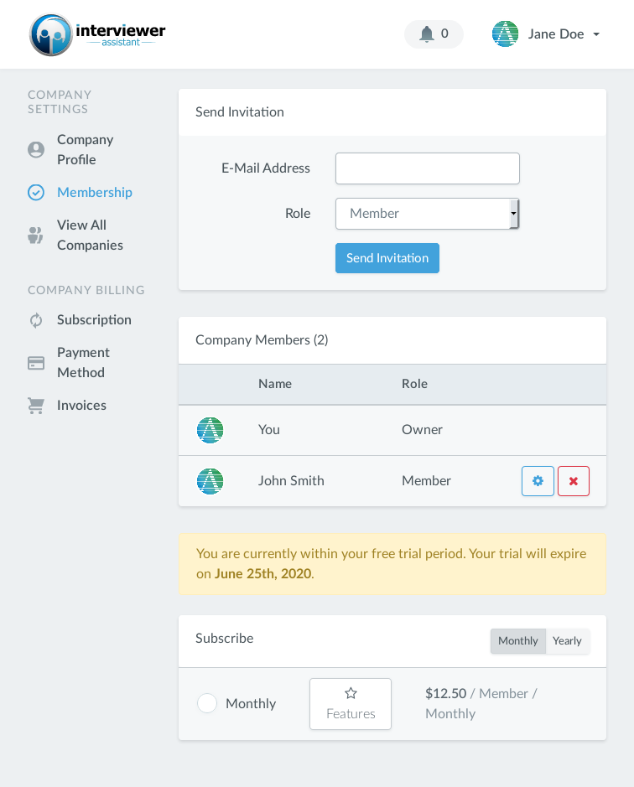Show plan Features with star button

point(351,704)
